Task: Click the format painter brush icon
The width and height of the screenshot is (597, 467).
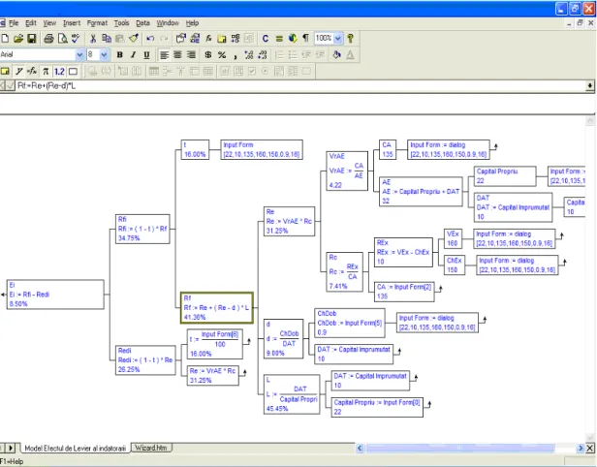Action: pos(134,38)
